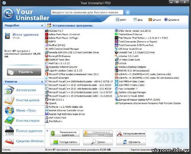Open the Средства Windows tools icon
The image size is (191, 154).
point(9,141)
